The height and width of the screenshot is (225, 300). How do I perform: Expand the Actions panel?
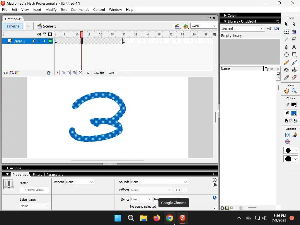click(7, 168)
